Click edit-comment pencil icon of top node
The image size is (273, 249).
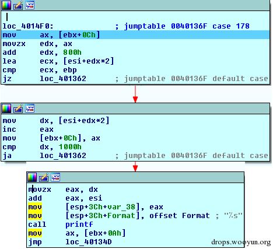[18, 5]
